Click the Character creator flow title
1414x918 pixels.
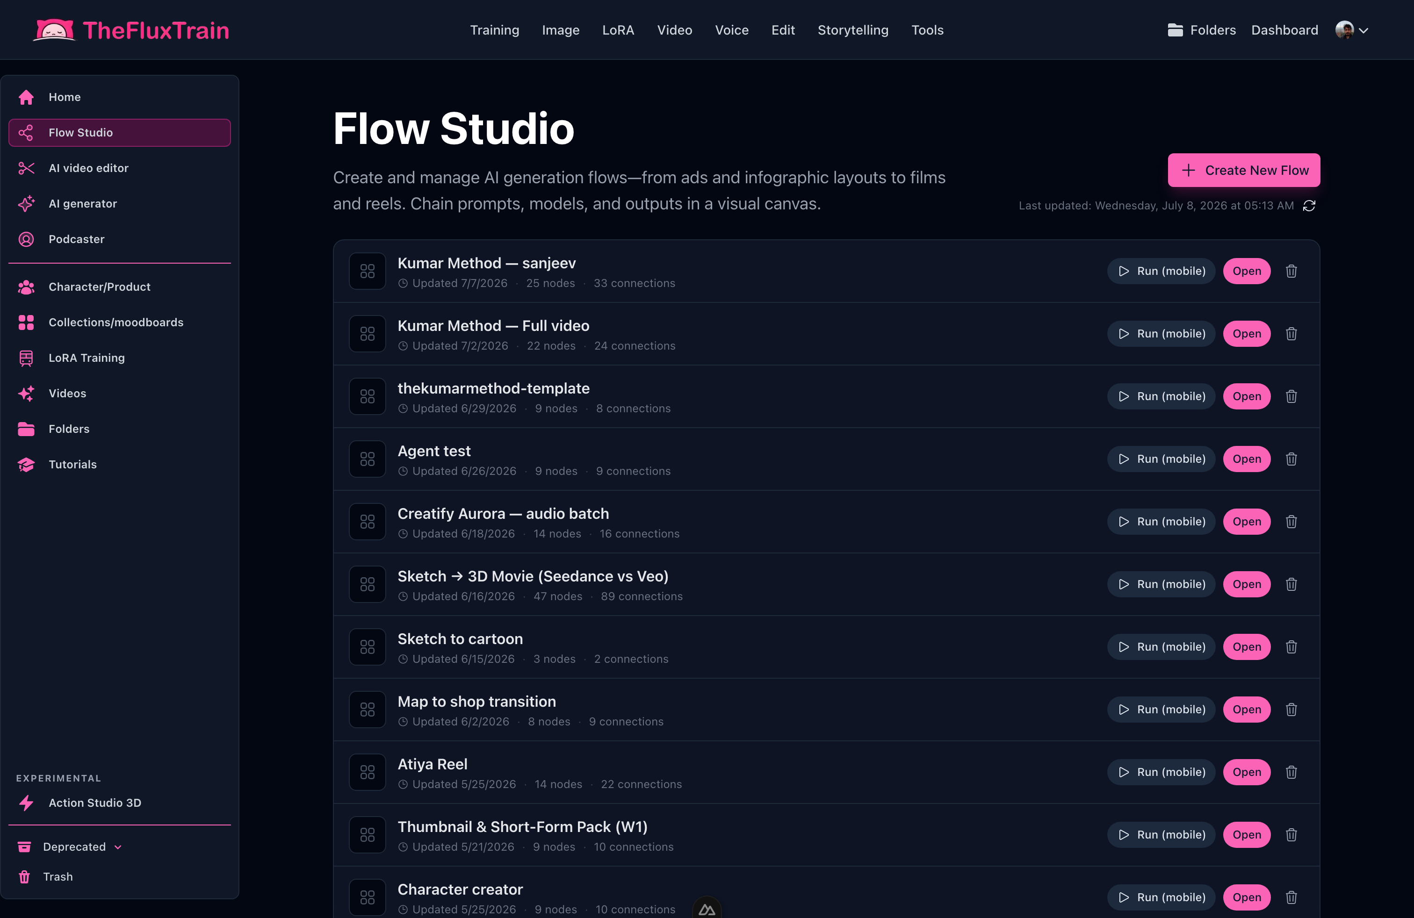460,889
